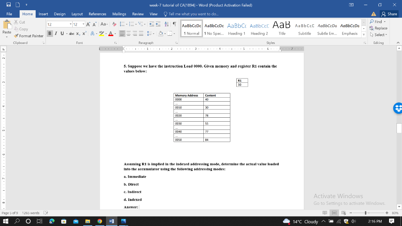Toggle the Show/Hide paragraph marks icon
This screenshot has width=402, height=226.
point(174,24)
